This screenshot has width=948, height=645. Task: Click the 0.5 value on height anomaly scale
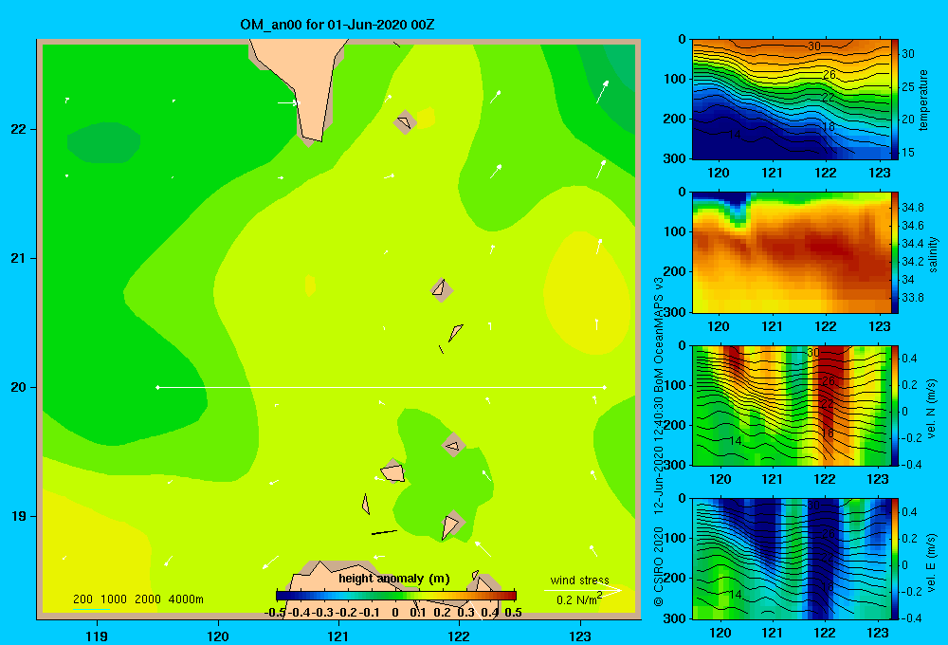[513, 613]
